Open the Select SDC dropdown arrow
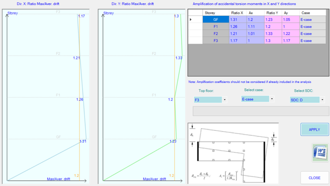 322,100
